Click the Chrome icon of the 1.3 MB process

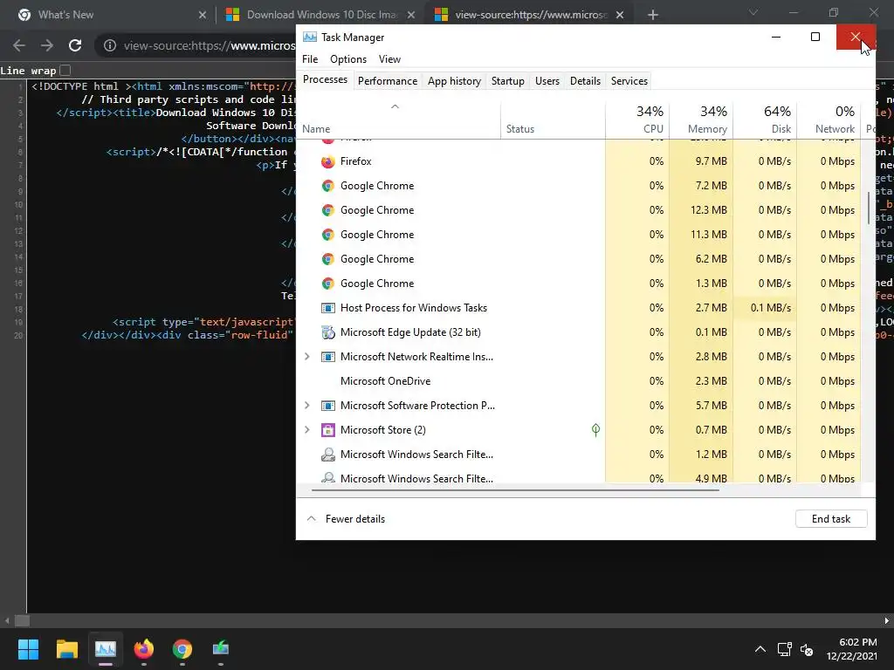[x=328, y=284]
